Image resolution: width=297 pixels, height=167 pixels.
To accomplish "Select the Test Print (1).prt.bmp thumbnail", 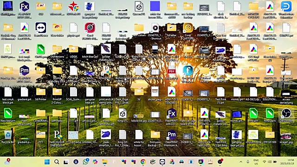I will click(x=221, y=139).
